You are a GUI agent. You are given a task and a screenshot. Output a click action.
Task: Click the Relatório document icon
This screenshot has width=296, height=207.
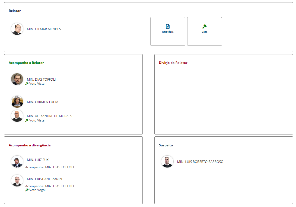(x=168, y=27)
